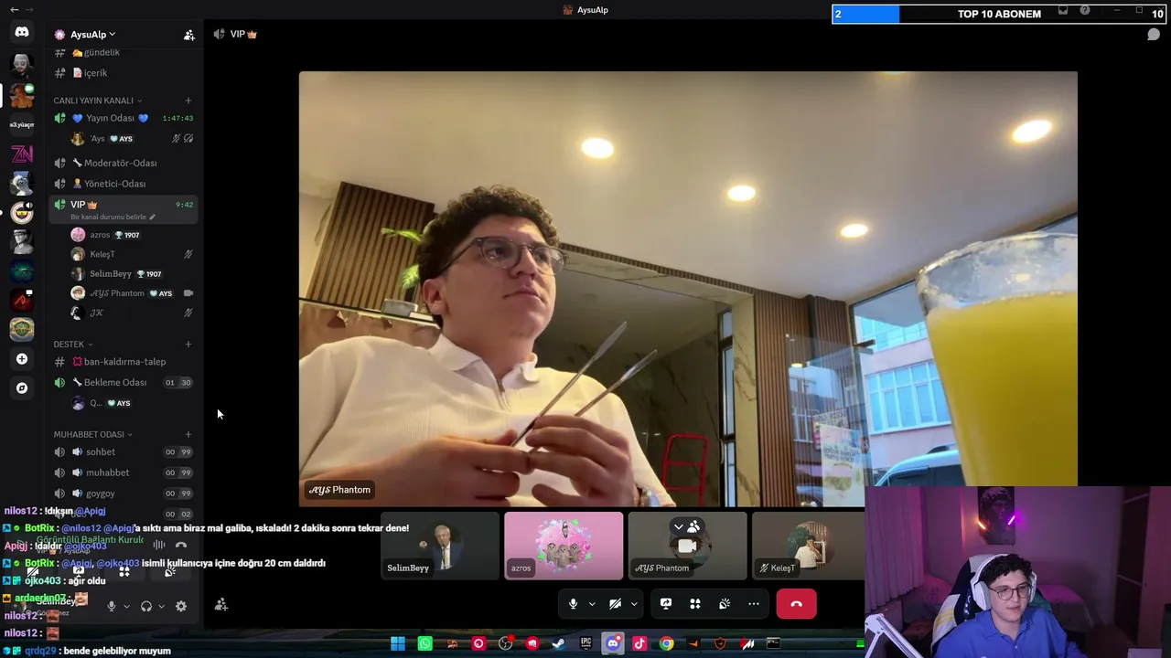This screenshot has height=658, width=1171.
Task: Add a server with the plus icon
Action: tap(22, 359)
